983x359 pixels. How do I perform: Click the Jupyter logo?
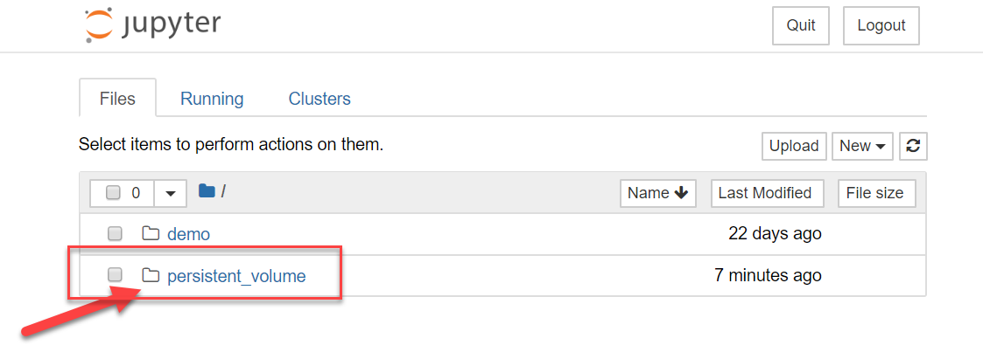coord(153,25)
